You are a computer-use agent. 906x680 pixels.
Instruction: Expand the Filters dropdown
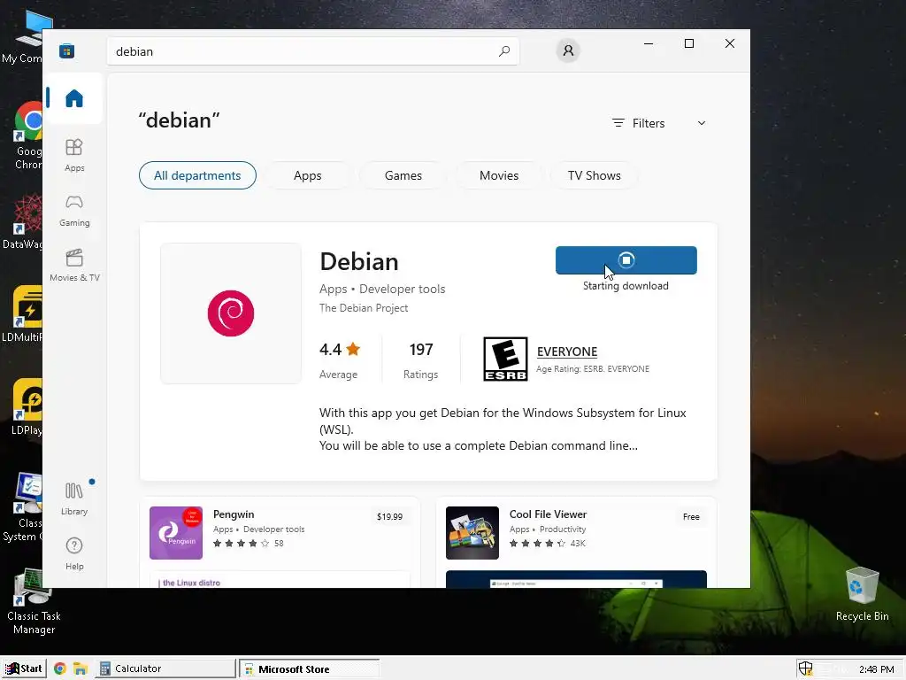658,123
